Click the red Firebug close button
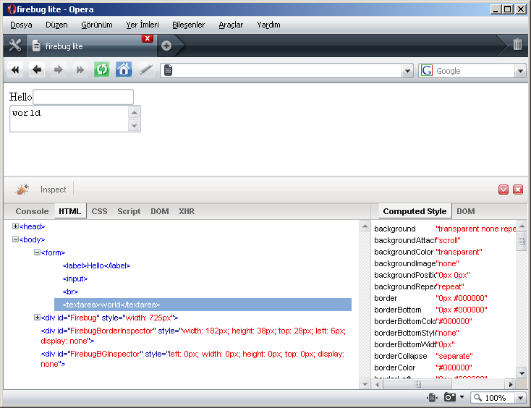The width and height of the screenshot is (531, 408). (518, 190)
